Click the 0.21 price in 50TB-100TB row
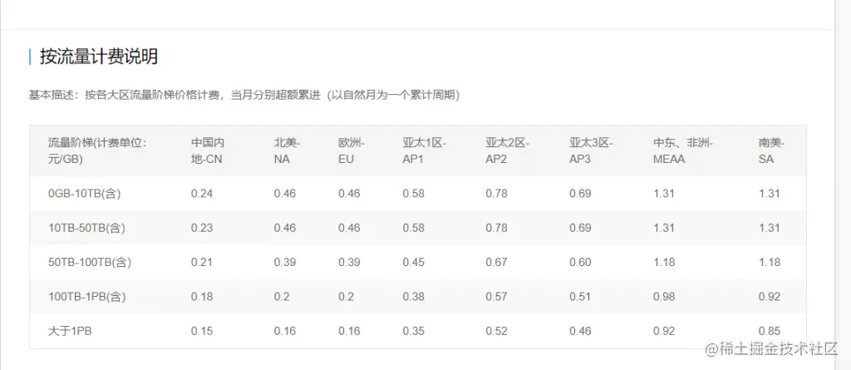The height and width of the screenshot is (370, 851). click(202, 263)
